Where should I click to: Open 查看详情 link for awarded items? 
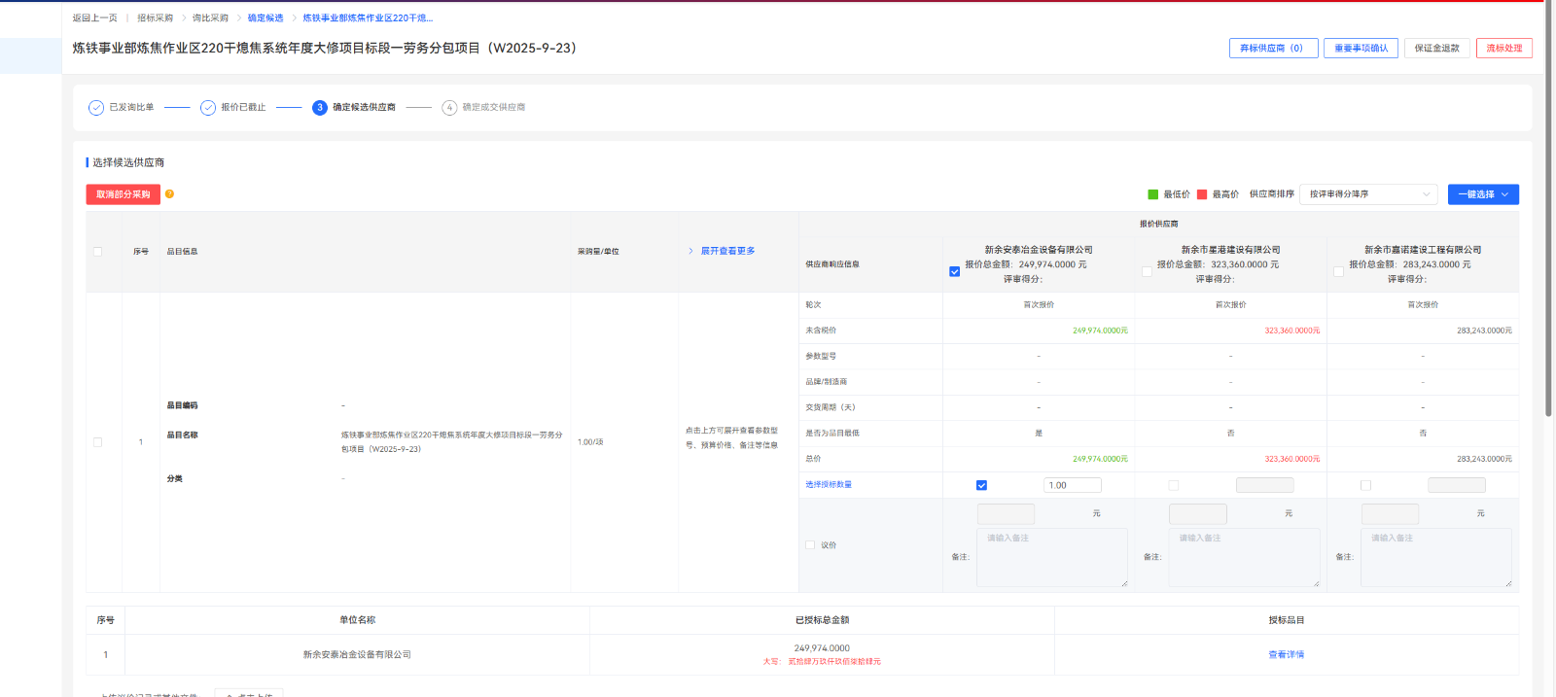coord(1286,655)
